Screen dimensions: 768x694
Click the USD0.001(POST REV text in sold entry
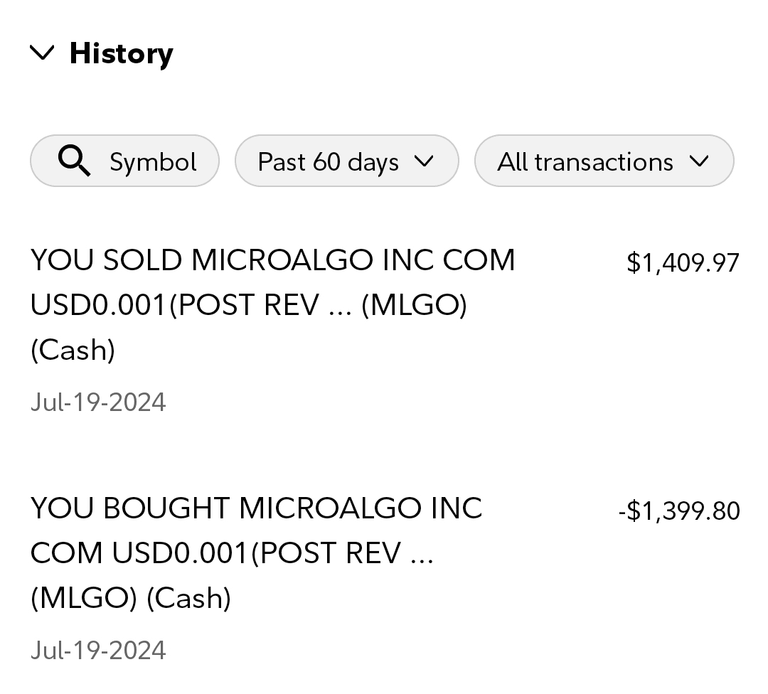click(191, 305)
